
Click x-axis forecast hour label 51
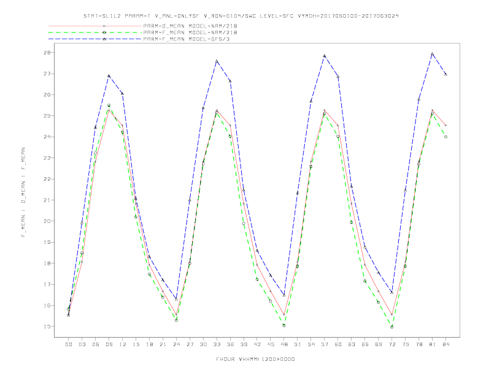tap(298, 344)
